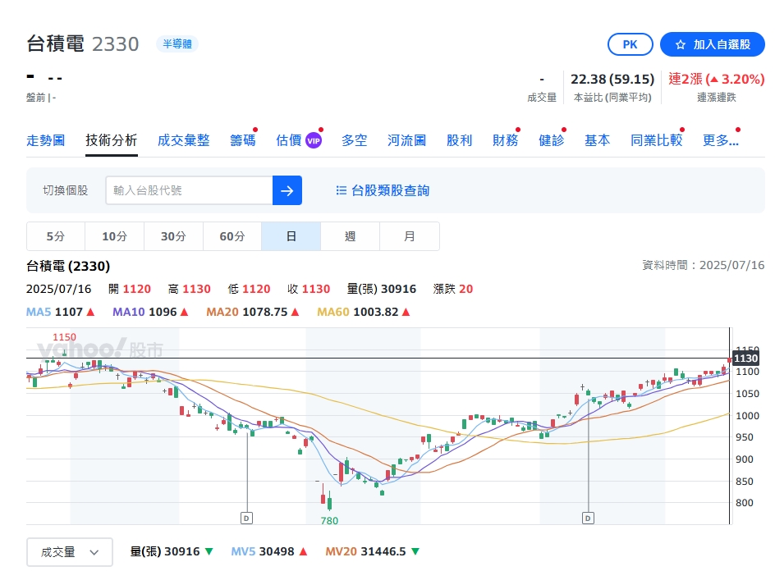Image resolution: width=775 pixels, height=571 pixels.
Task: Click 本益比 22.38 (59.15) value
Action: tap(612, 79)
